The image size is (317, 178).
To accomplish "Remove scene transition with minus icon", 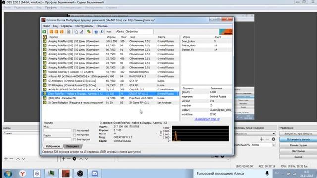I will (267, 139).
